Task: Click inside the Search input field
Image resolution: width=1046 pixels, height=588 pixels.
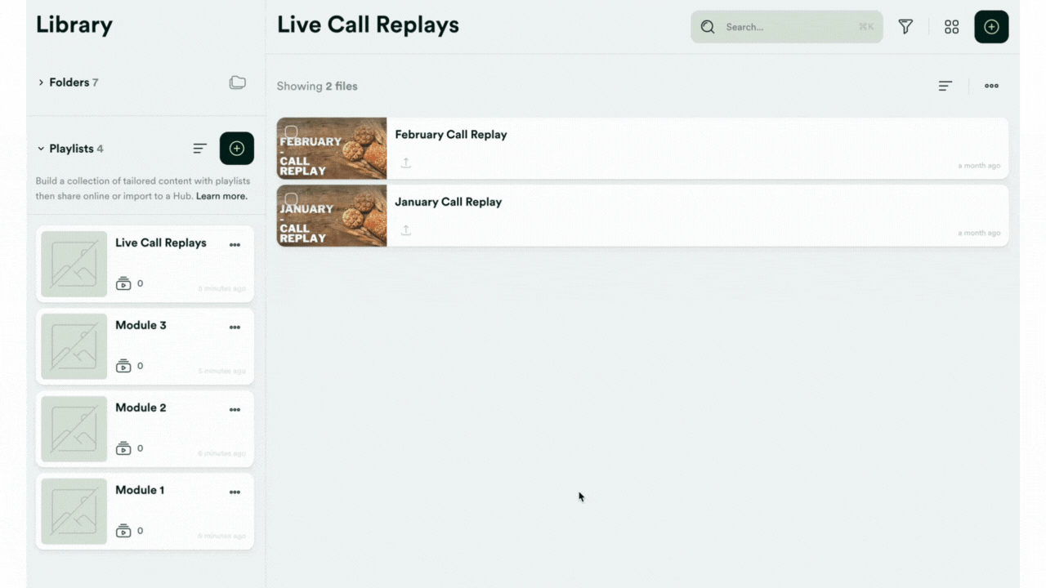Action: [787, 27]
